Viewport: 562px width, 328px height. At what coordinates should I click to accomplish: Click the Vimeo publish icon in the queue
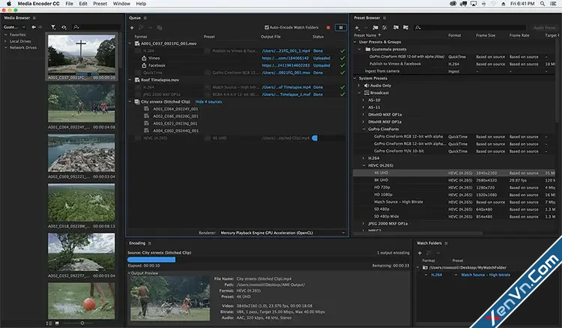click(x=144, y=58)
